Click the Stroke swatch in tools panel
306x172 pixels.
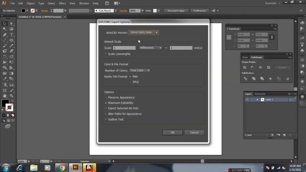(x=10, y=107)
